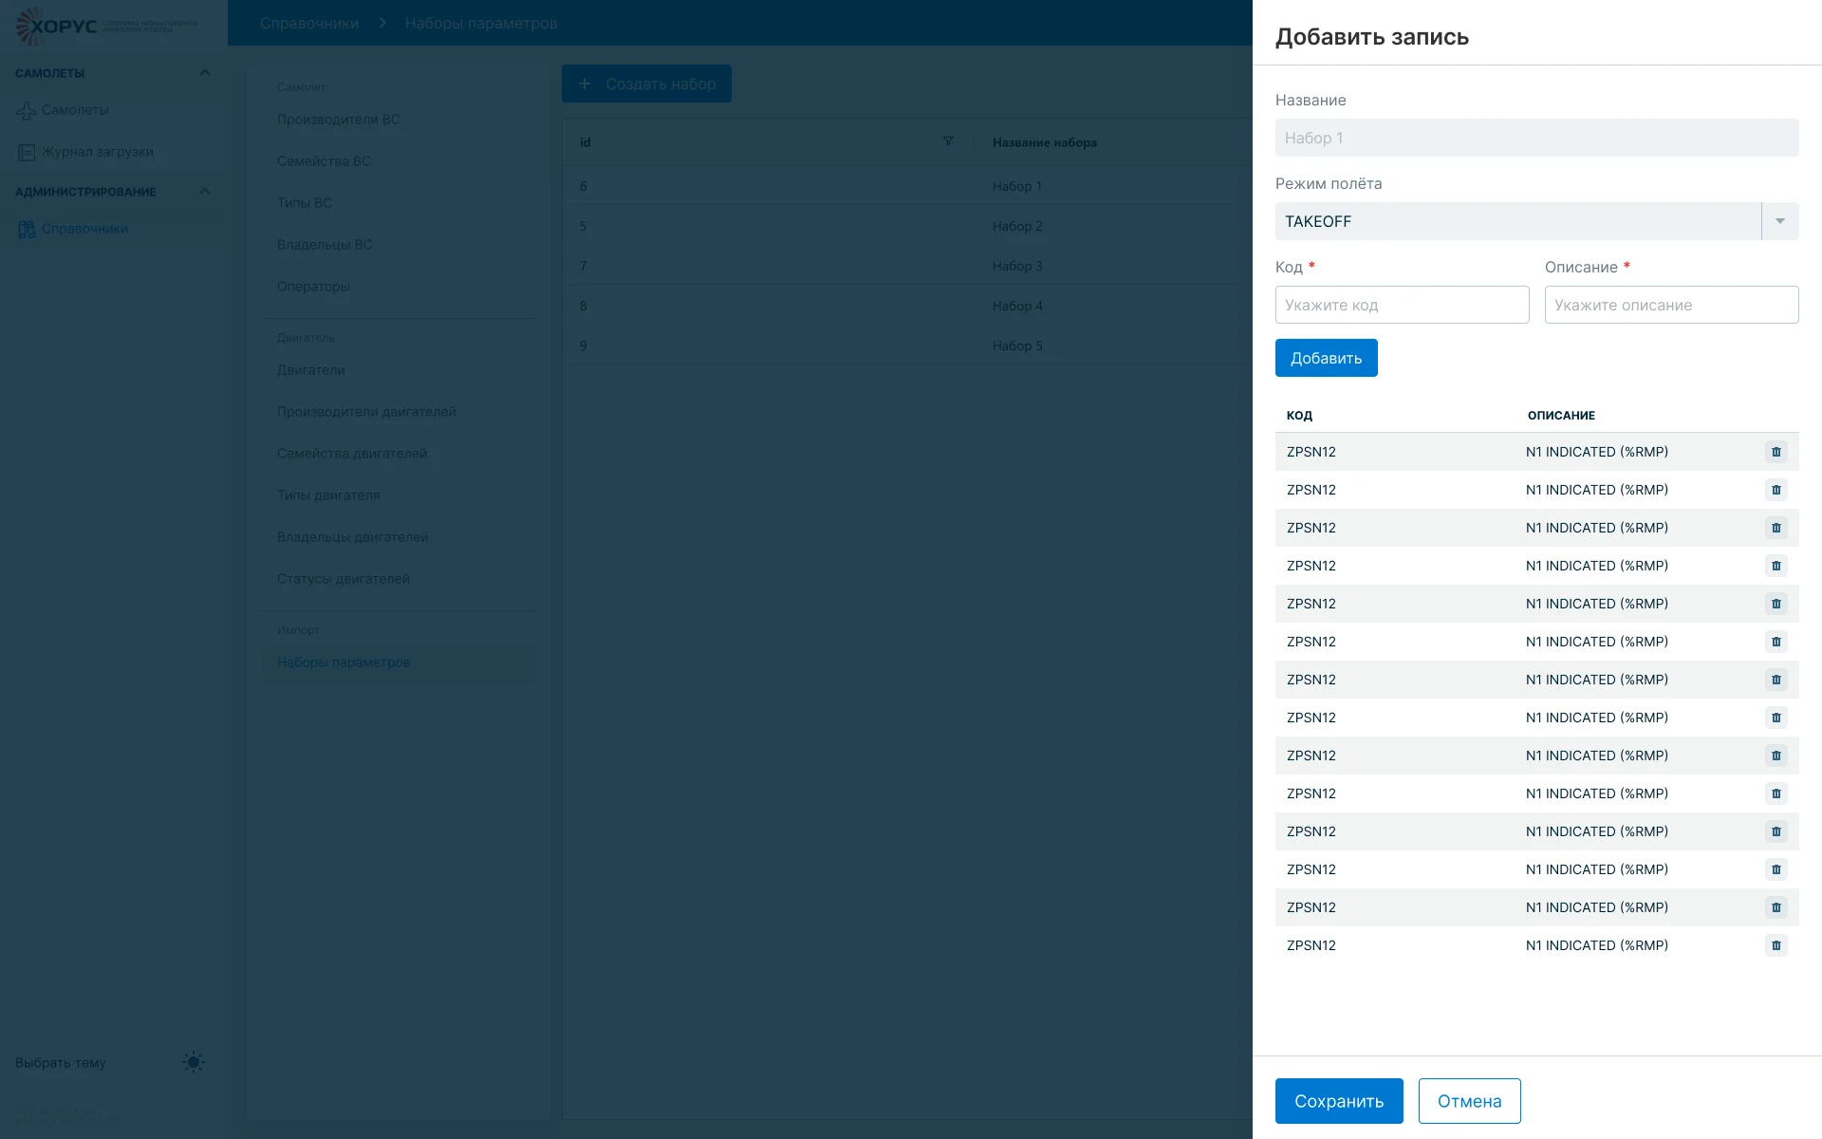Open Владельцы двигателей entry
The height and width of the screenshot is (1139, 1822).
[353, 537]
